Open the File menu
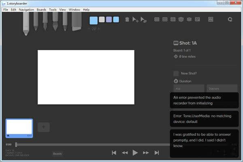 click(6, 9)
